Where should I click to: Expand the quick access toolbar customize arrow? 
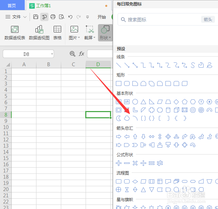pos(87,17)
